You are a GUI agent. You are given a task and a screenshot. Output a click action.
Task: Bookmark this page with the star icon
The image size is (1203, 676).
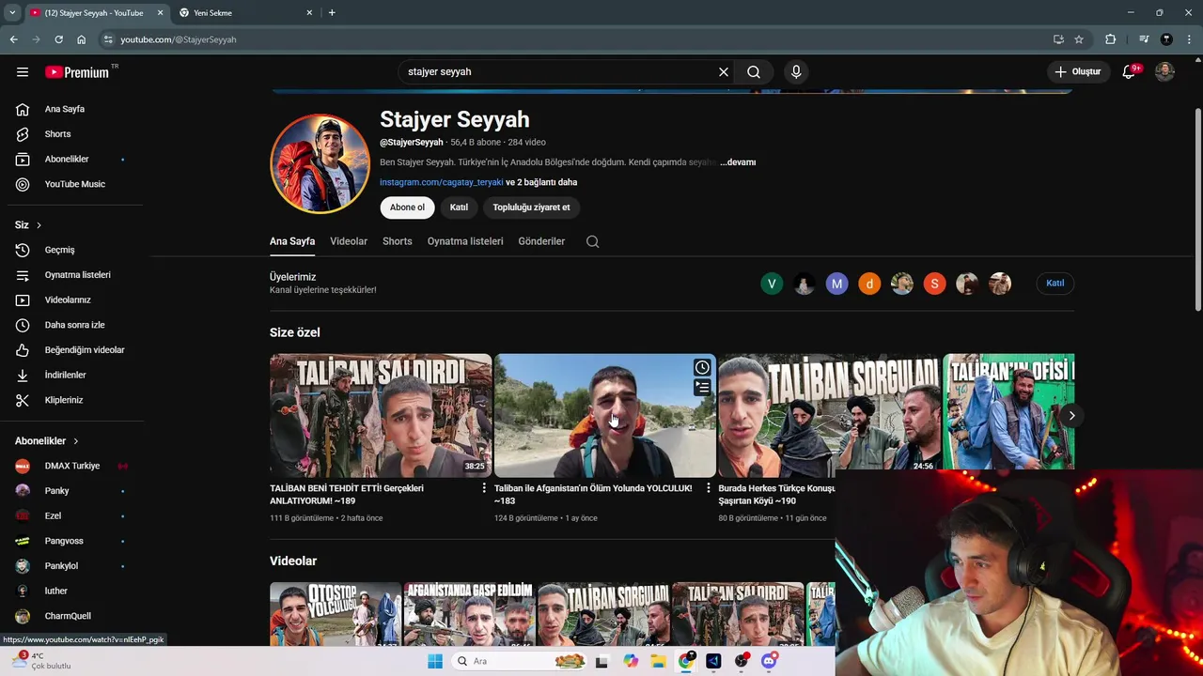click(x=1079, y=39)
